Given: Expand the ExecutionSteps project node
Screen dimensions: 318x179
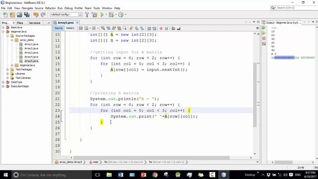Looking at the screenshot, I should click(x=3, y=86).
